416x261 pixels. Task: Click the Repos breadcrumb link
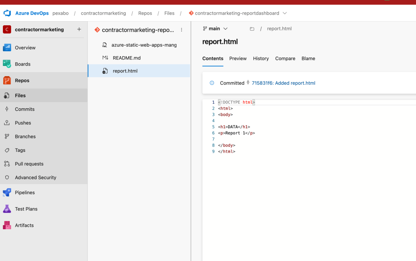point(145,13)
